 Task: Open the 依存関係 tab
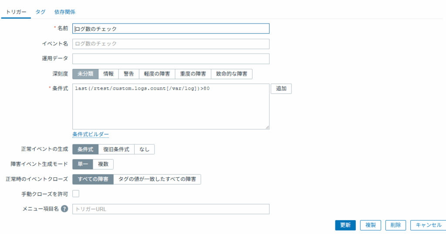pos(65,12)
